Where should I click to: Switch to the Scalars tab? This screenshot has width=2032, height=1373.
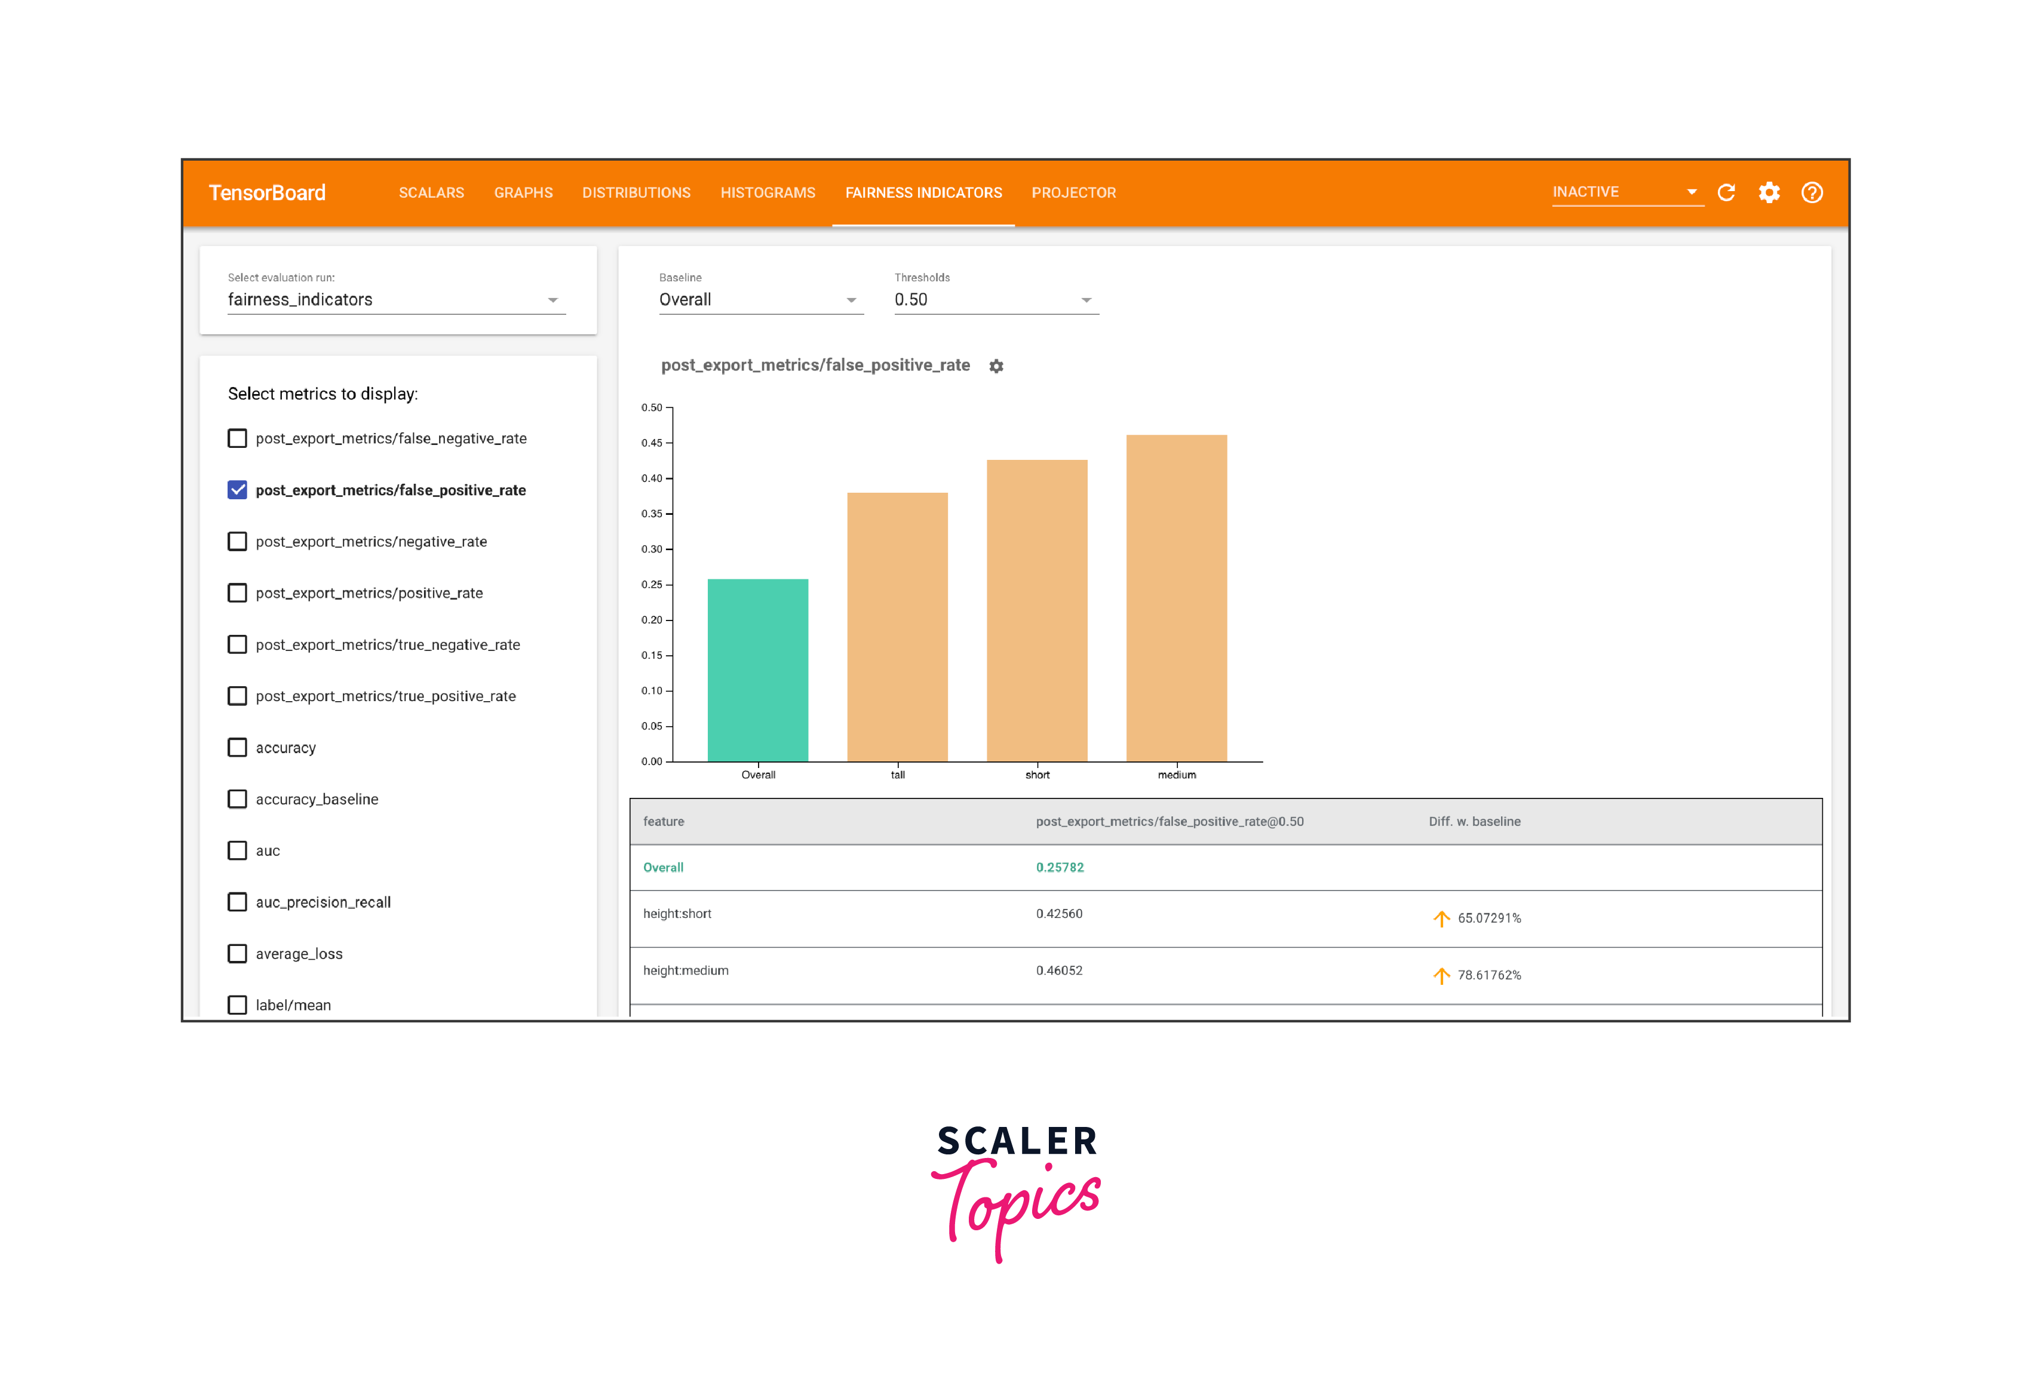tap(431, 192)
